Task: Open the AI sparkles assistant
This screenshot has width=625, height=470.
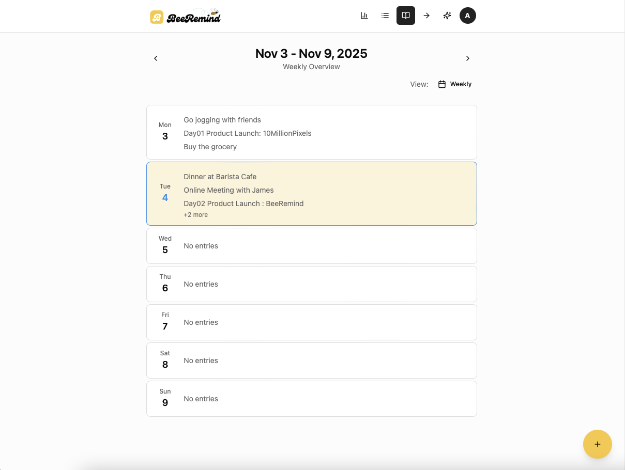Action: click(447, 15)
